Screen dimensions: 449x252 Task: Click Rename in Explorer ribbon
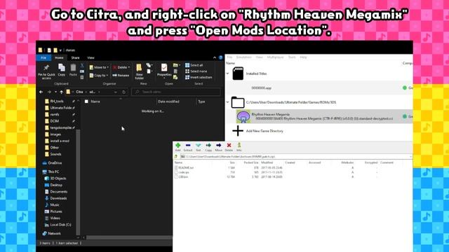point(121,76)
